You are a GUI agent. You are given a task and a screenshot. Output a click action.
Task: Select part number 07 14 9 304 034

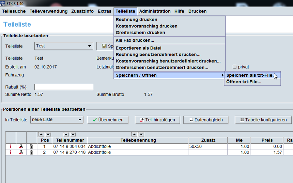click(x=70, y=147)
